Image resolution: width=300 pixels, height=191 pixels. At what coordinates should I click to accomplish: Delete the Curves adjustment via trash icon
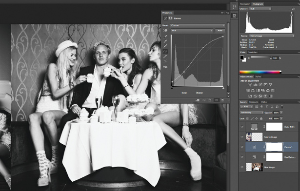(x=222, y=100)
